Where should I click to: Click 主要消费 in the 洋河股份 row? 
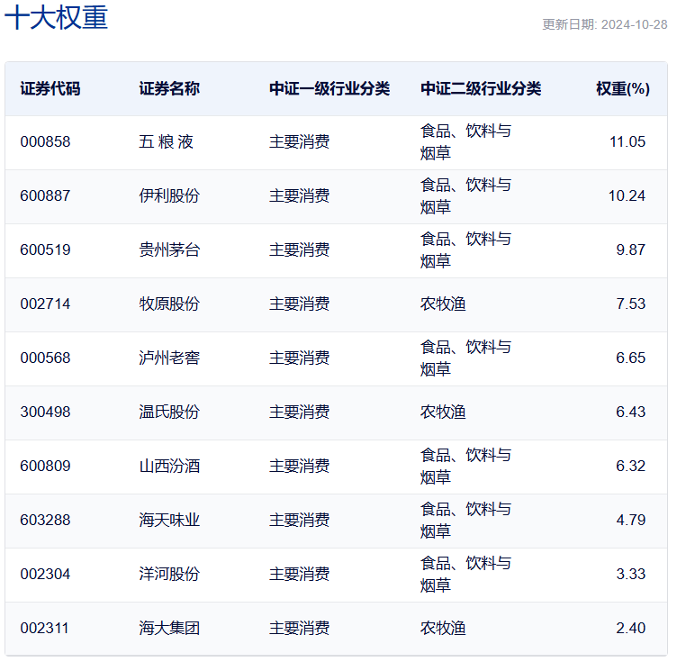tap(299, 574)
